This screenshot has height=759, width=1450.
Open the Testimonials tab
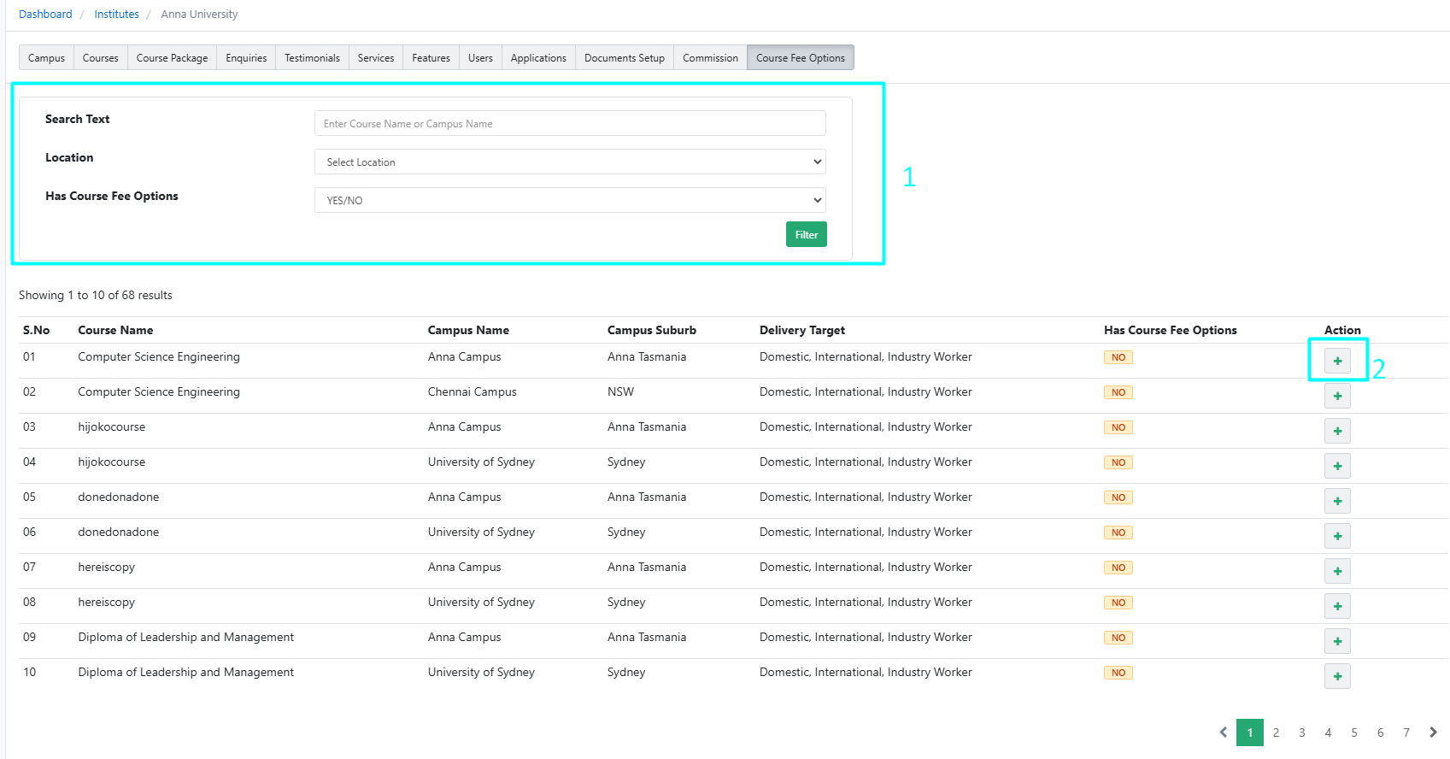pos(312,58)
